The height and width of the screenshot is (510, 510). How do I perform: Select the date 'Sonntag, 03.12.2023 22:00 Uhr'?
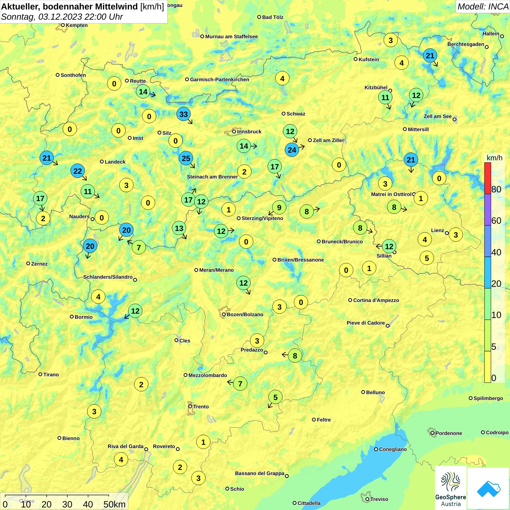62,17
